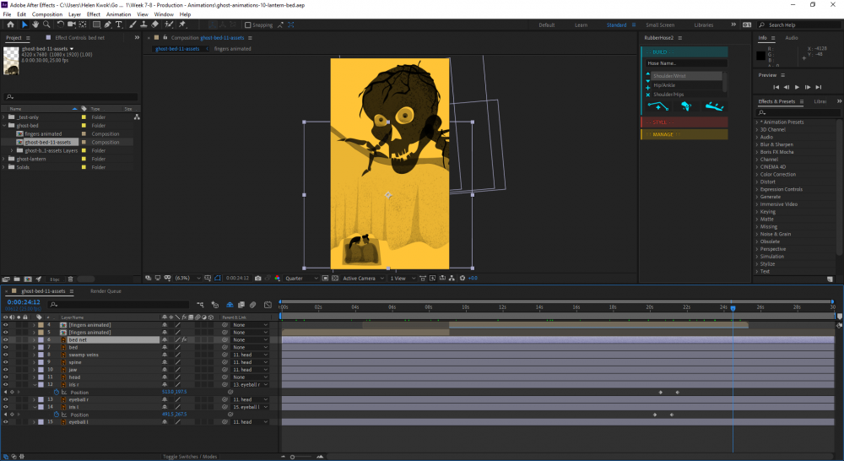The width and height of the screenshot is (844, 461).
Task: Expand the Distort effects category
Action: click(757, 182)
